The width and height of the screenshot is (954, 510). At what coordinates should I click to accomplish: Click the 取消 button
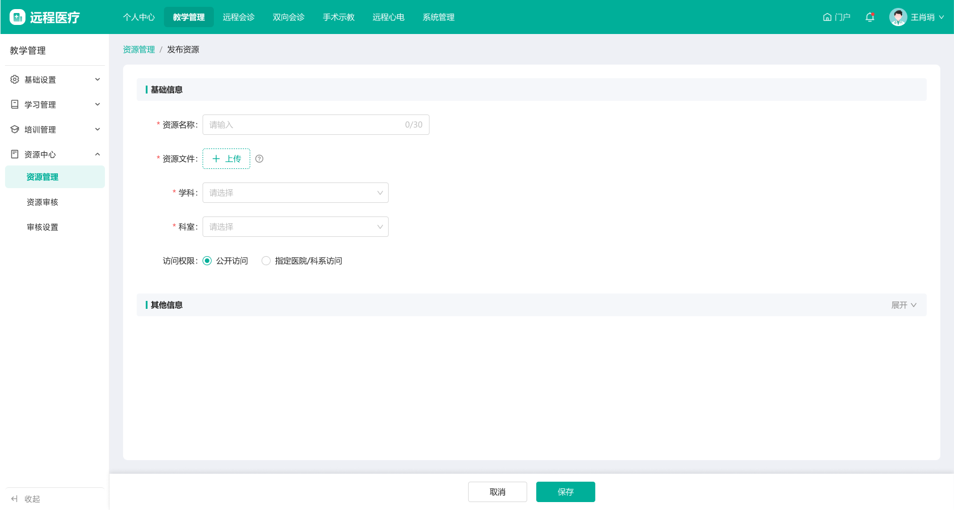pos(497,492)
